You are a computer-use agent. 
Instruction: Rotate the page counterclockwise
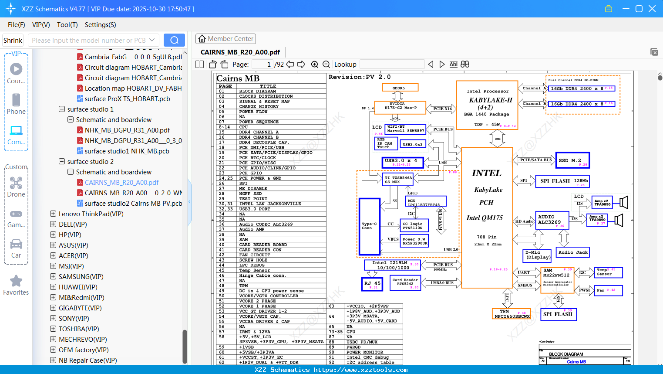213,64
